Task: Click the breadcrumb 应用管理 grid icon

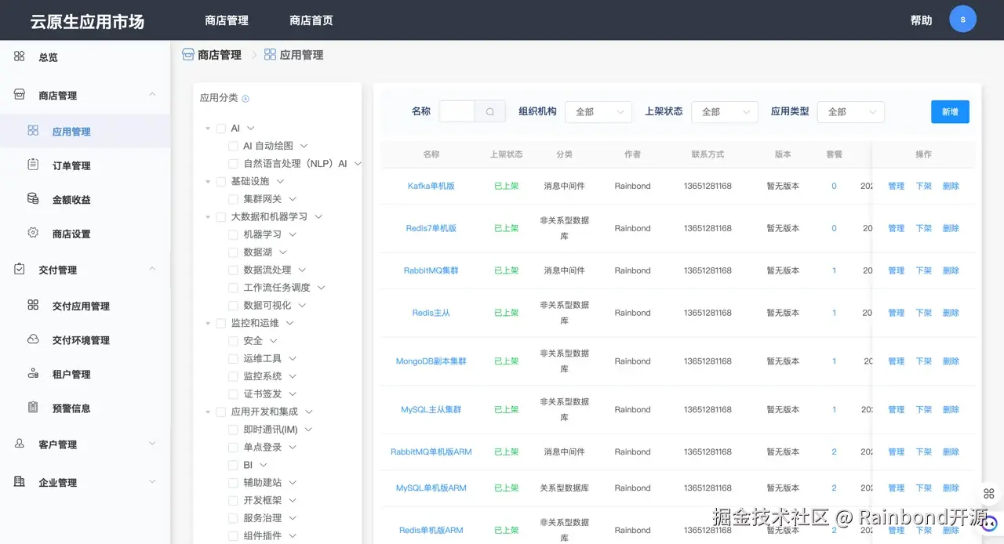Action: click(270, 55)
